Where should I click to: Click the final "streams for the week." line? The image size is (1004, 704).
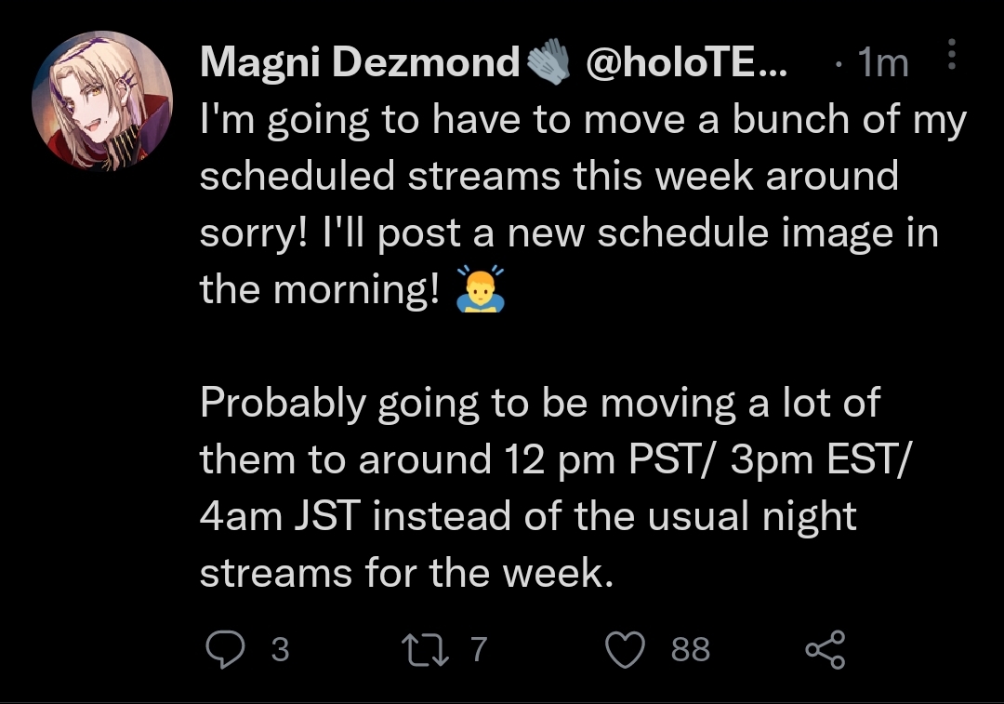[x=407, y=573]
